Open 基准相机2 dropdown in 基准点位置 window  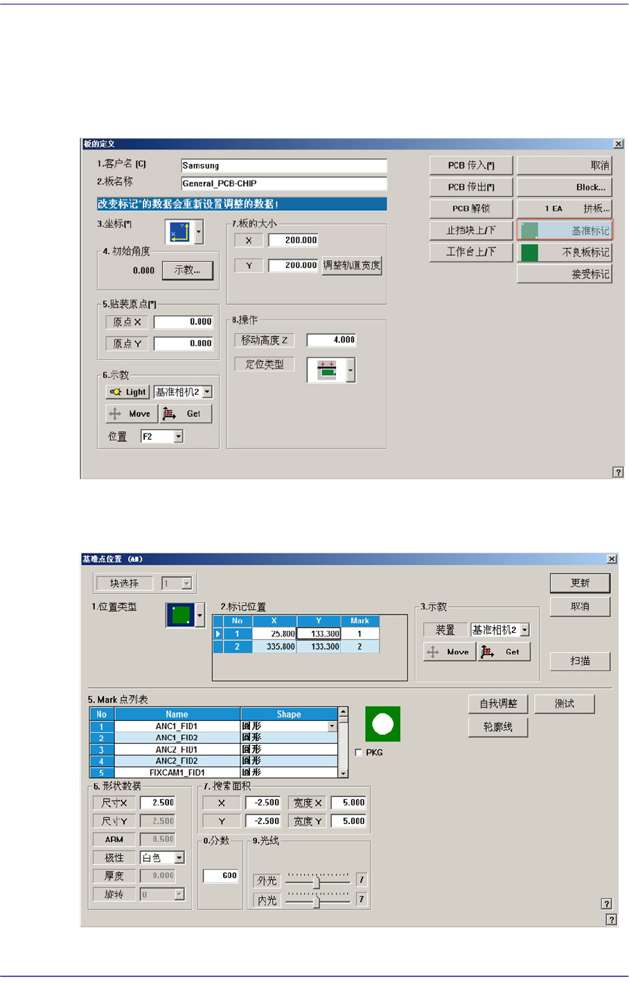pyautogui.click(x=525, y=629)
